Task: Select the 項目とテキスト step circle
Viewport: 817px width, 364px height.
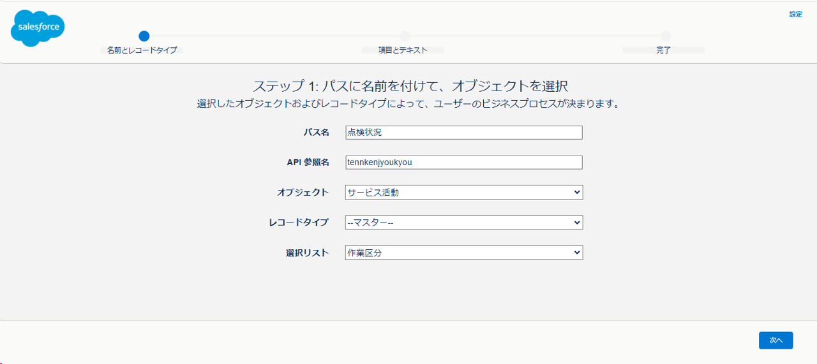Action: (x=405, y=36)
